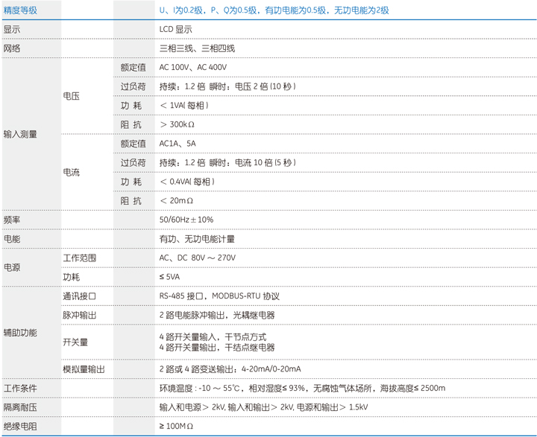This screenshot has width=537, height=437.
Task: Click the 电流 sub-category cell
Action: 72,172
